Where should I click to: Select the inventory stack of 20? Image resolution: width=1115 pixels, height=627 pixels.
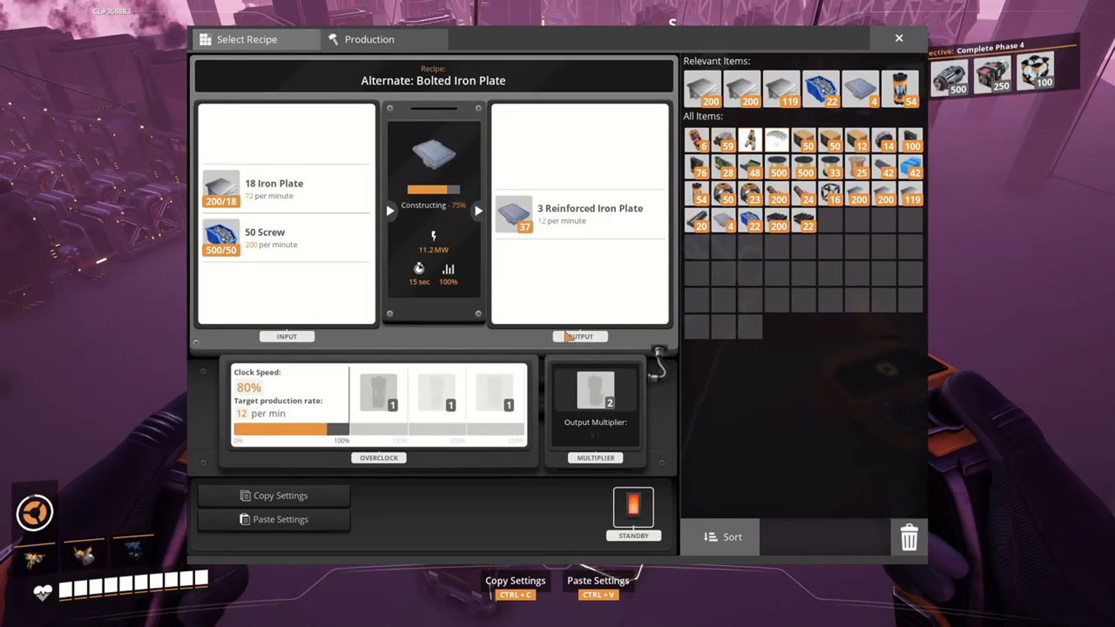[697, 219]
